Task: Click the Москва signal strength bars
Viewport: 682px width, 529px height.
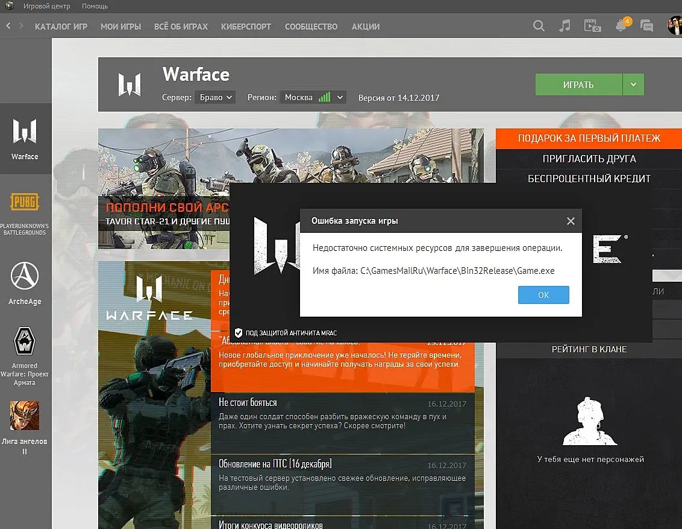Action: point(325,97)
